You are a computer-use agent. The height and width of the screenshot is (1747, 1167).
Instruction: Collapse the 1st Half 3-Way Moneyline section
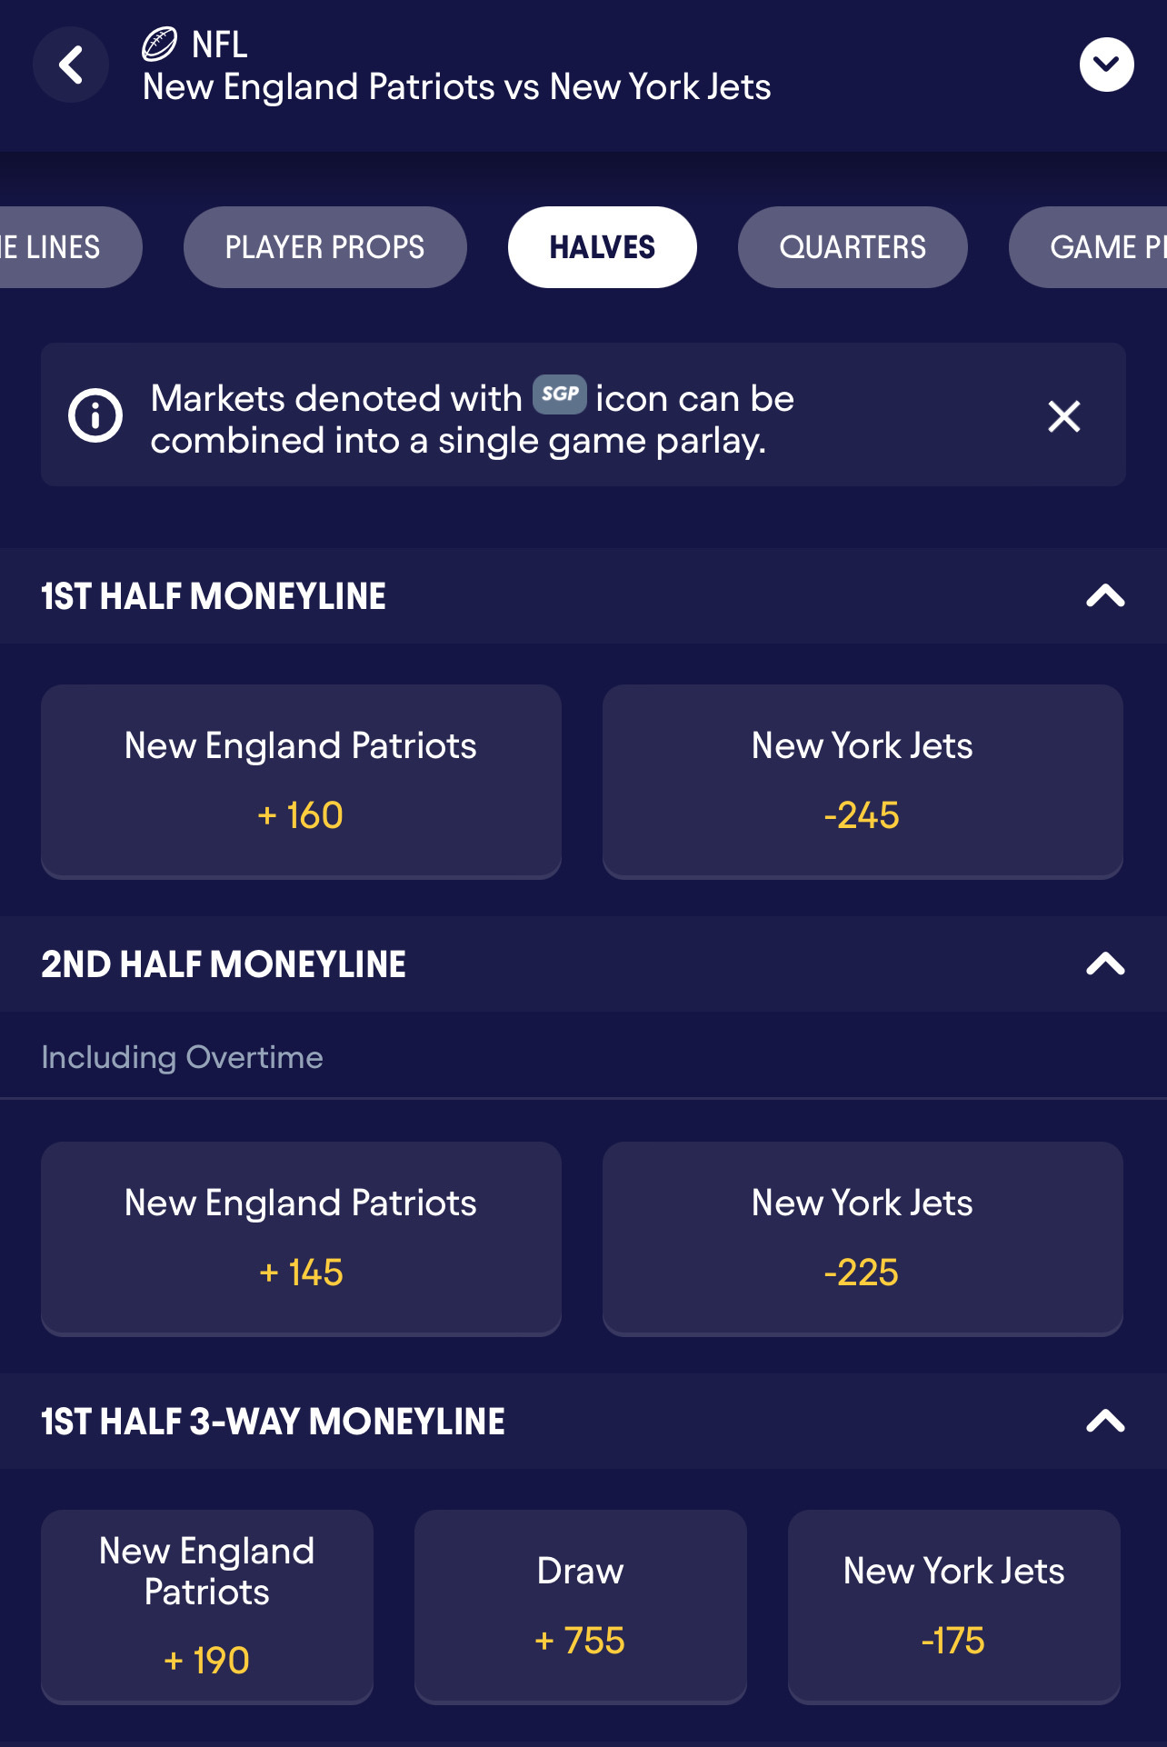click(x=1105, y=1421)
